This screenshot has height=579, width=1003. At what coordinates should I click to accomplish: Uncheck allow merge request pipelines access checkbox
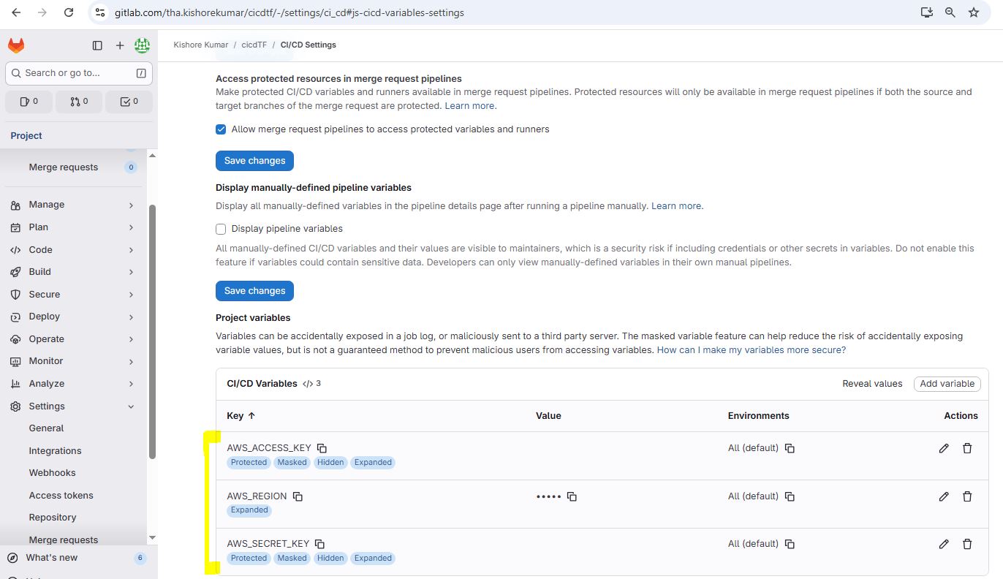point(221,129)
